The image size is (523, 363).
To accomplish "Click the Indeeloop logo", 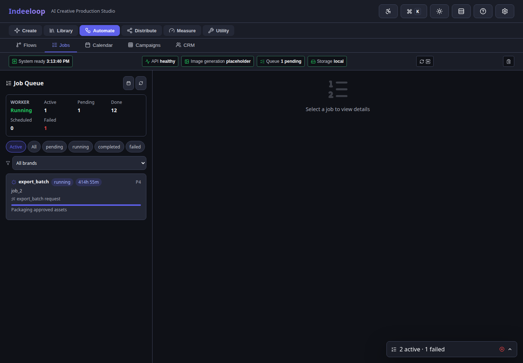I will [27, 11].
